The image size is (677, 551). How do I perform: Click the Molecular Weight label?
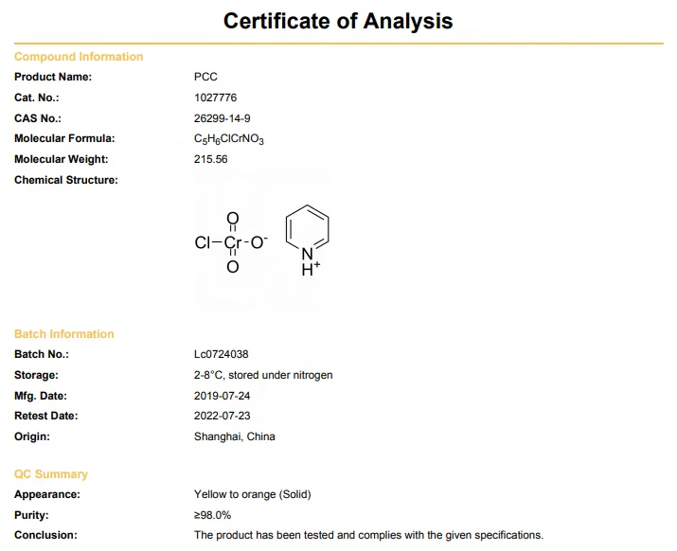point(62,159)
